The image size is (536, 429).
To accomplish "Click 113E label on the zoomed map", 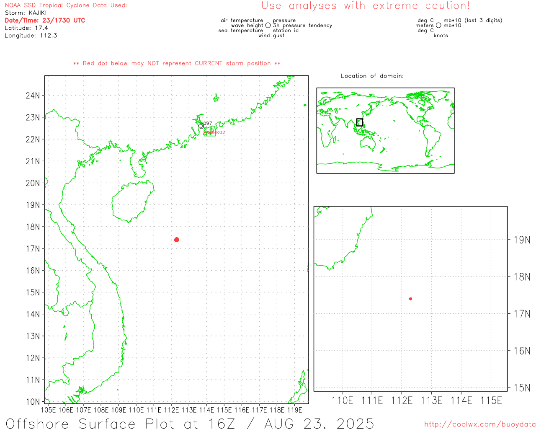I will click(x=431, y=401).
